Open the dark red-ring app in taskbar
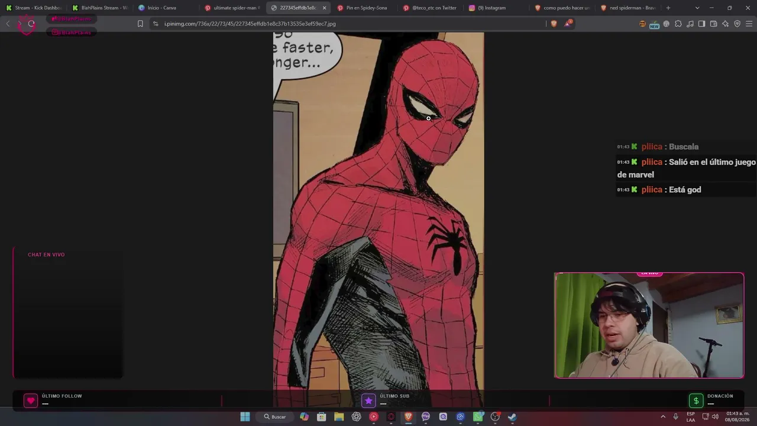Image resolution: width=757 pixels, height=426 pixels. pos(391,417)
